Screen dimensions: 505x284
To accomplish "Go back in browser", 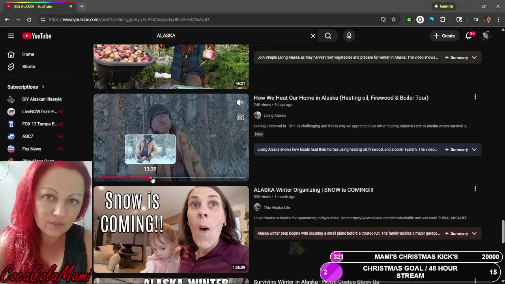I will point(7,19).
